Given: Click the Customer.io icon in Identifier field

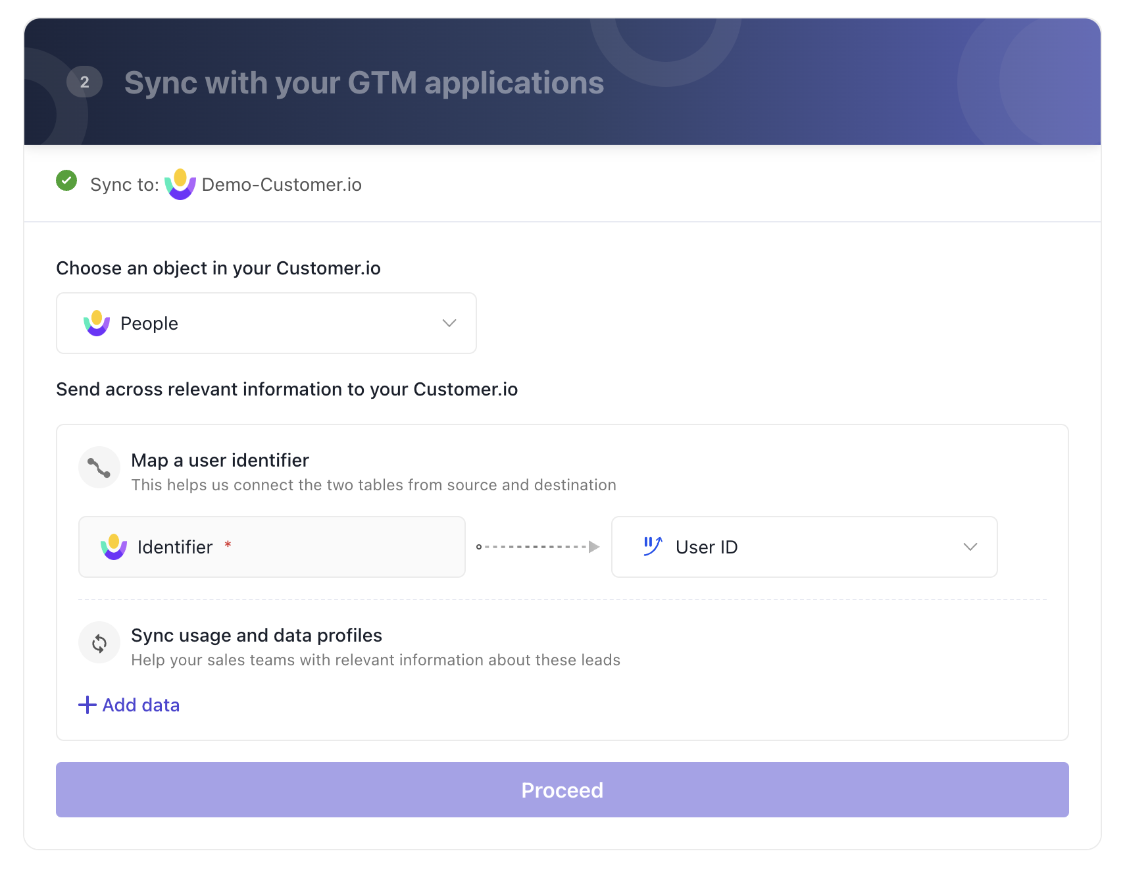Looking at the screenshot, I should 114,547.
